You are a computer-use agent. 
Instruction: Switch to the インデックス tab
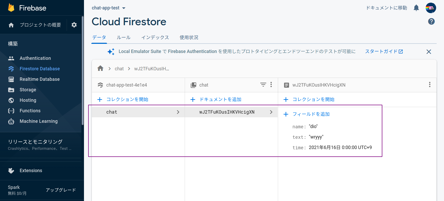pos(155,38)
